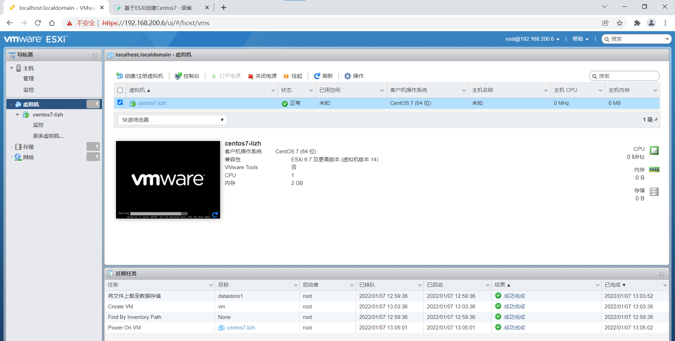Click the browser profile avatar icon
Image resolution: width=675 pixels, height=341 pixels.
(651, 23)
